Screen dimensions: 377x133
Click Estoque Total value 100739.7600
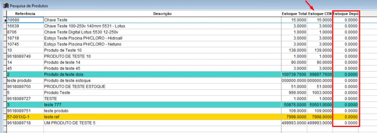tap(294, 75)
